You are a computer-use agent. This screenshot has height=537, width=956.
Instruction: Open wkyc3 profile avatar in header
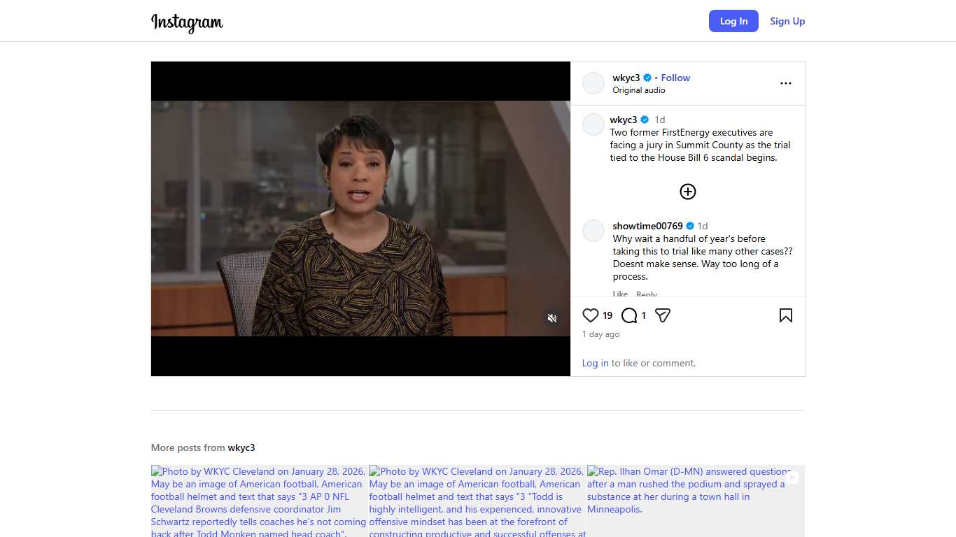click(593, 83)
